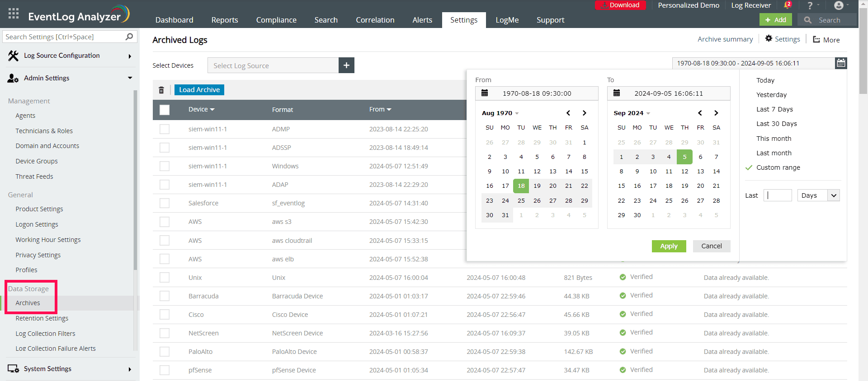Screen dimensions: 868x381
Task: Open the Sep 2024 month-year dropdown
Action: tap(632, 113)
